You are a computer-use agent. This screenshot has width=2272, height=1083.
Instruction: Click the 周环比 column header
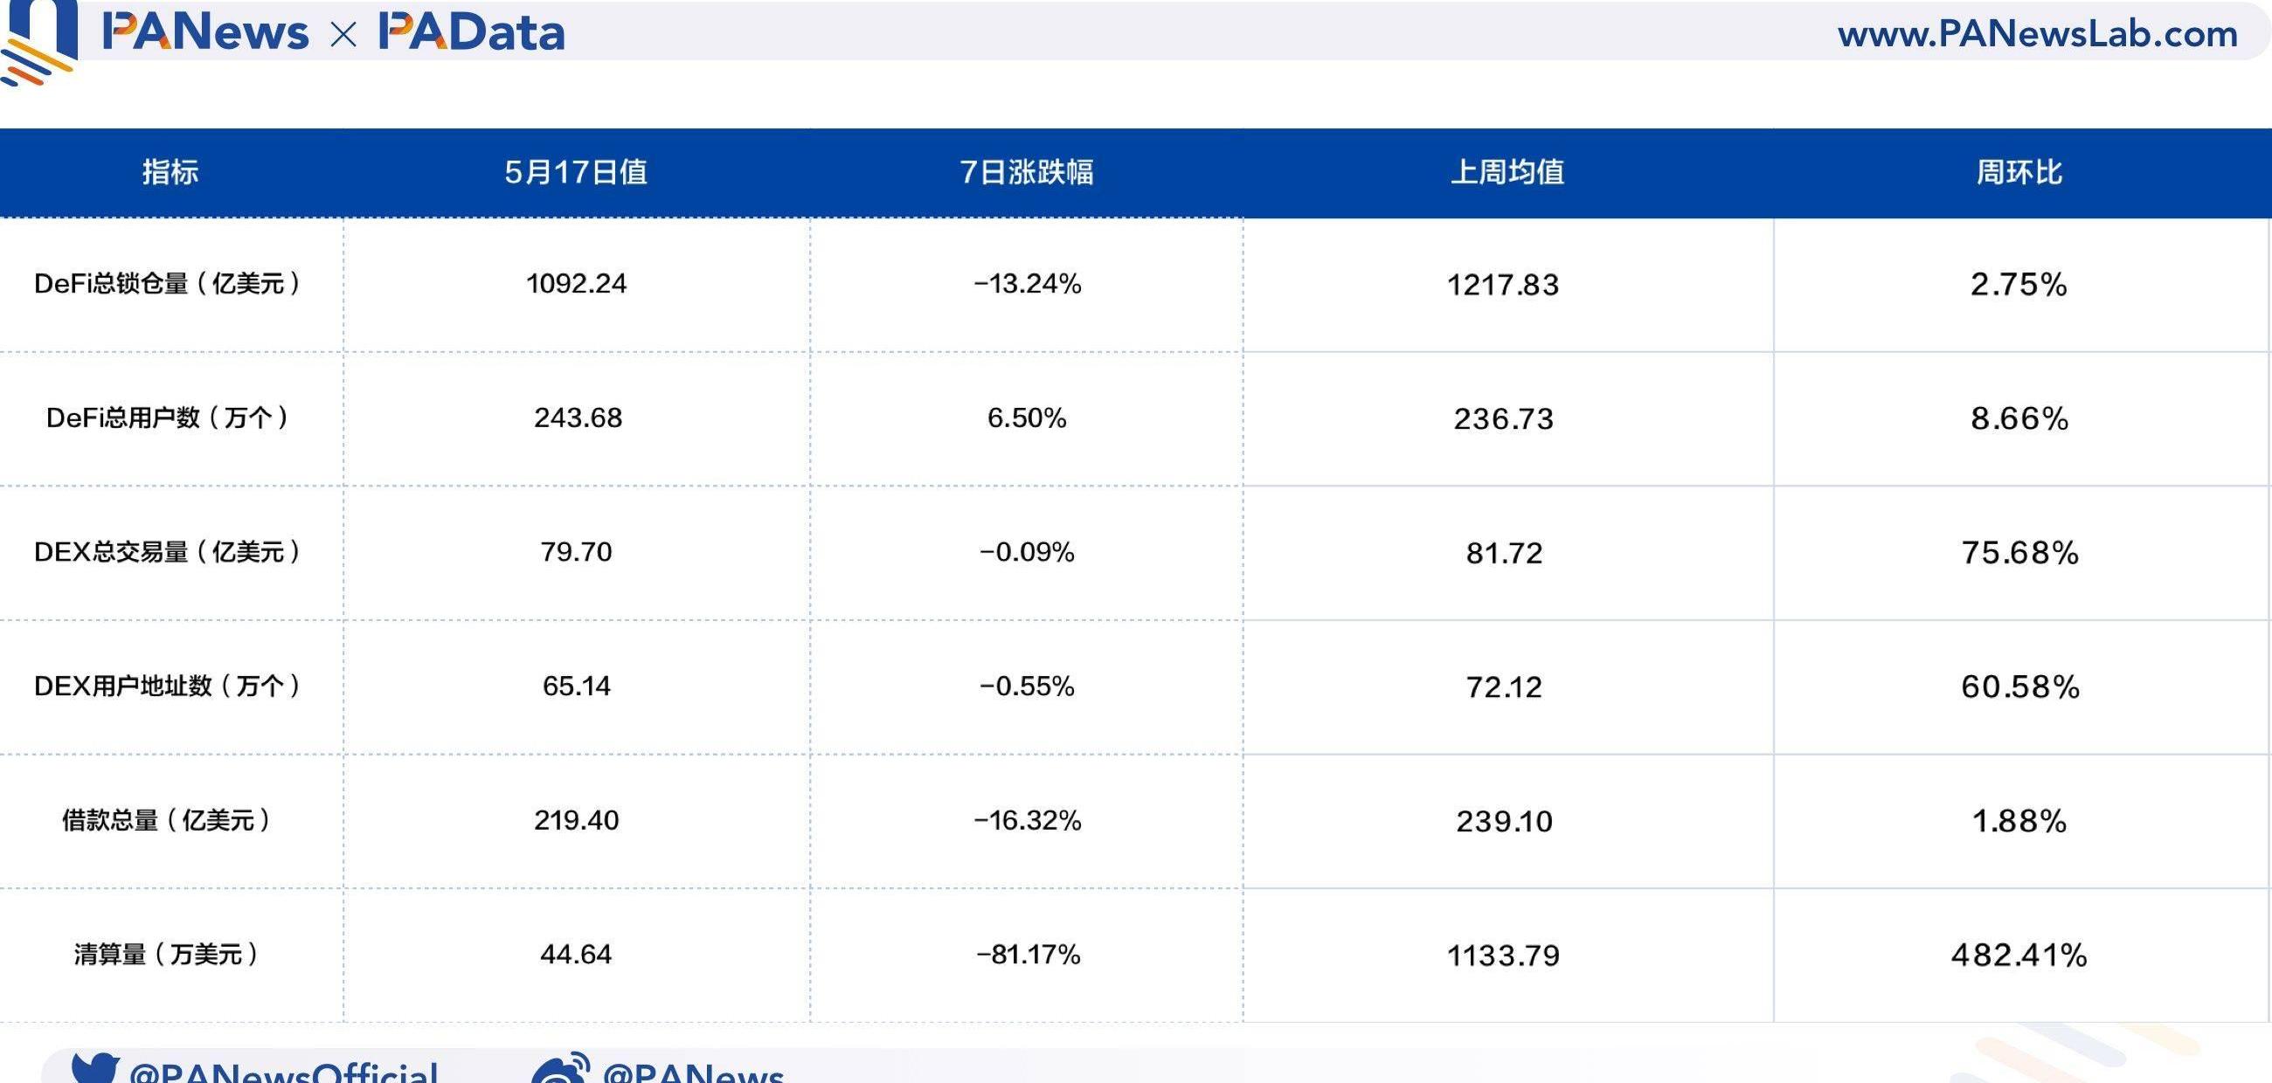click(x=2019, y=172)
